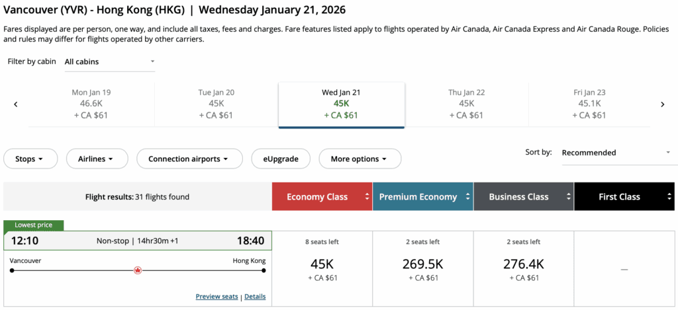Click the eUpgrade button

(x=281, y=159)
